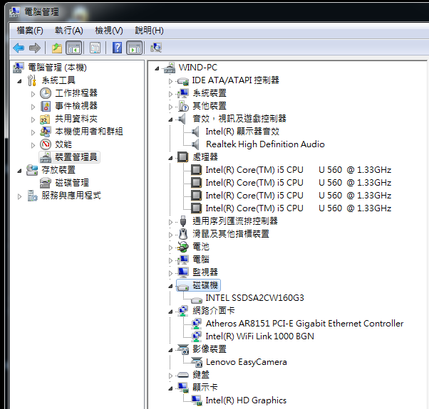This screenshot has width=429, height=409.
Task: Expand 通用序列匯流排控制器 category
Action: coord(170,222)
